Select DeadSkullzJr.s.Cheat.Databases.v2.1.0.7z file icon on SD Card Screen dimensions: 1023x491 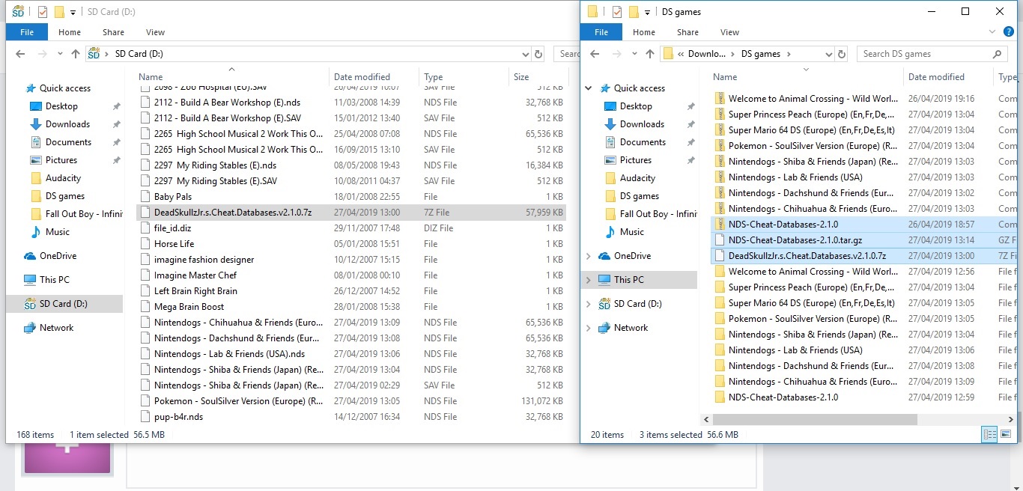point(145,213)
